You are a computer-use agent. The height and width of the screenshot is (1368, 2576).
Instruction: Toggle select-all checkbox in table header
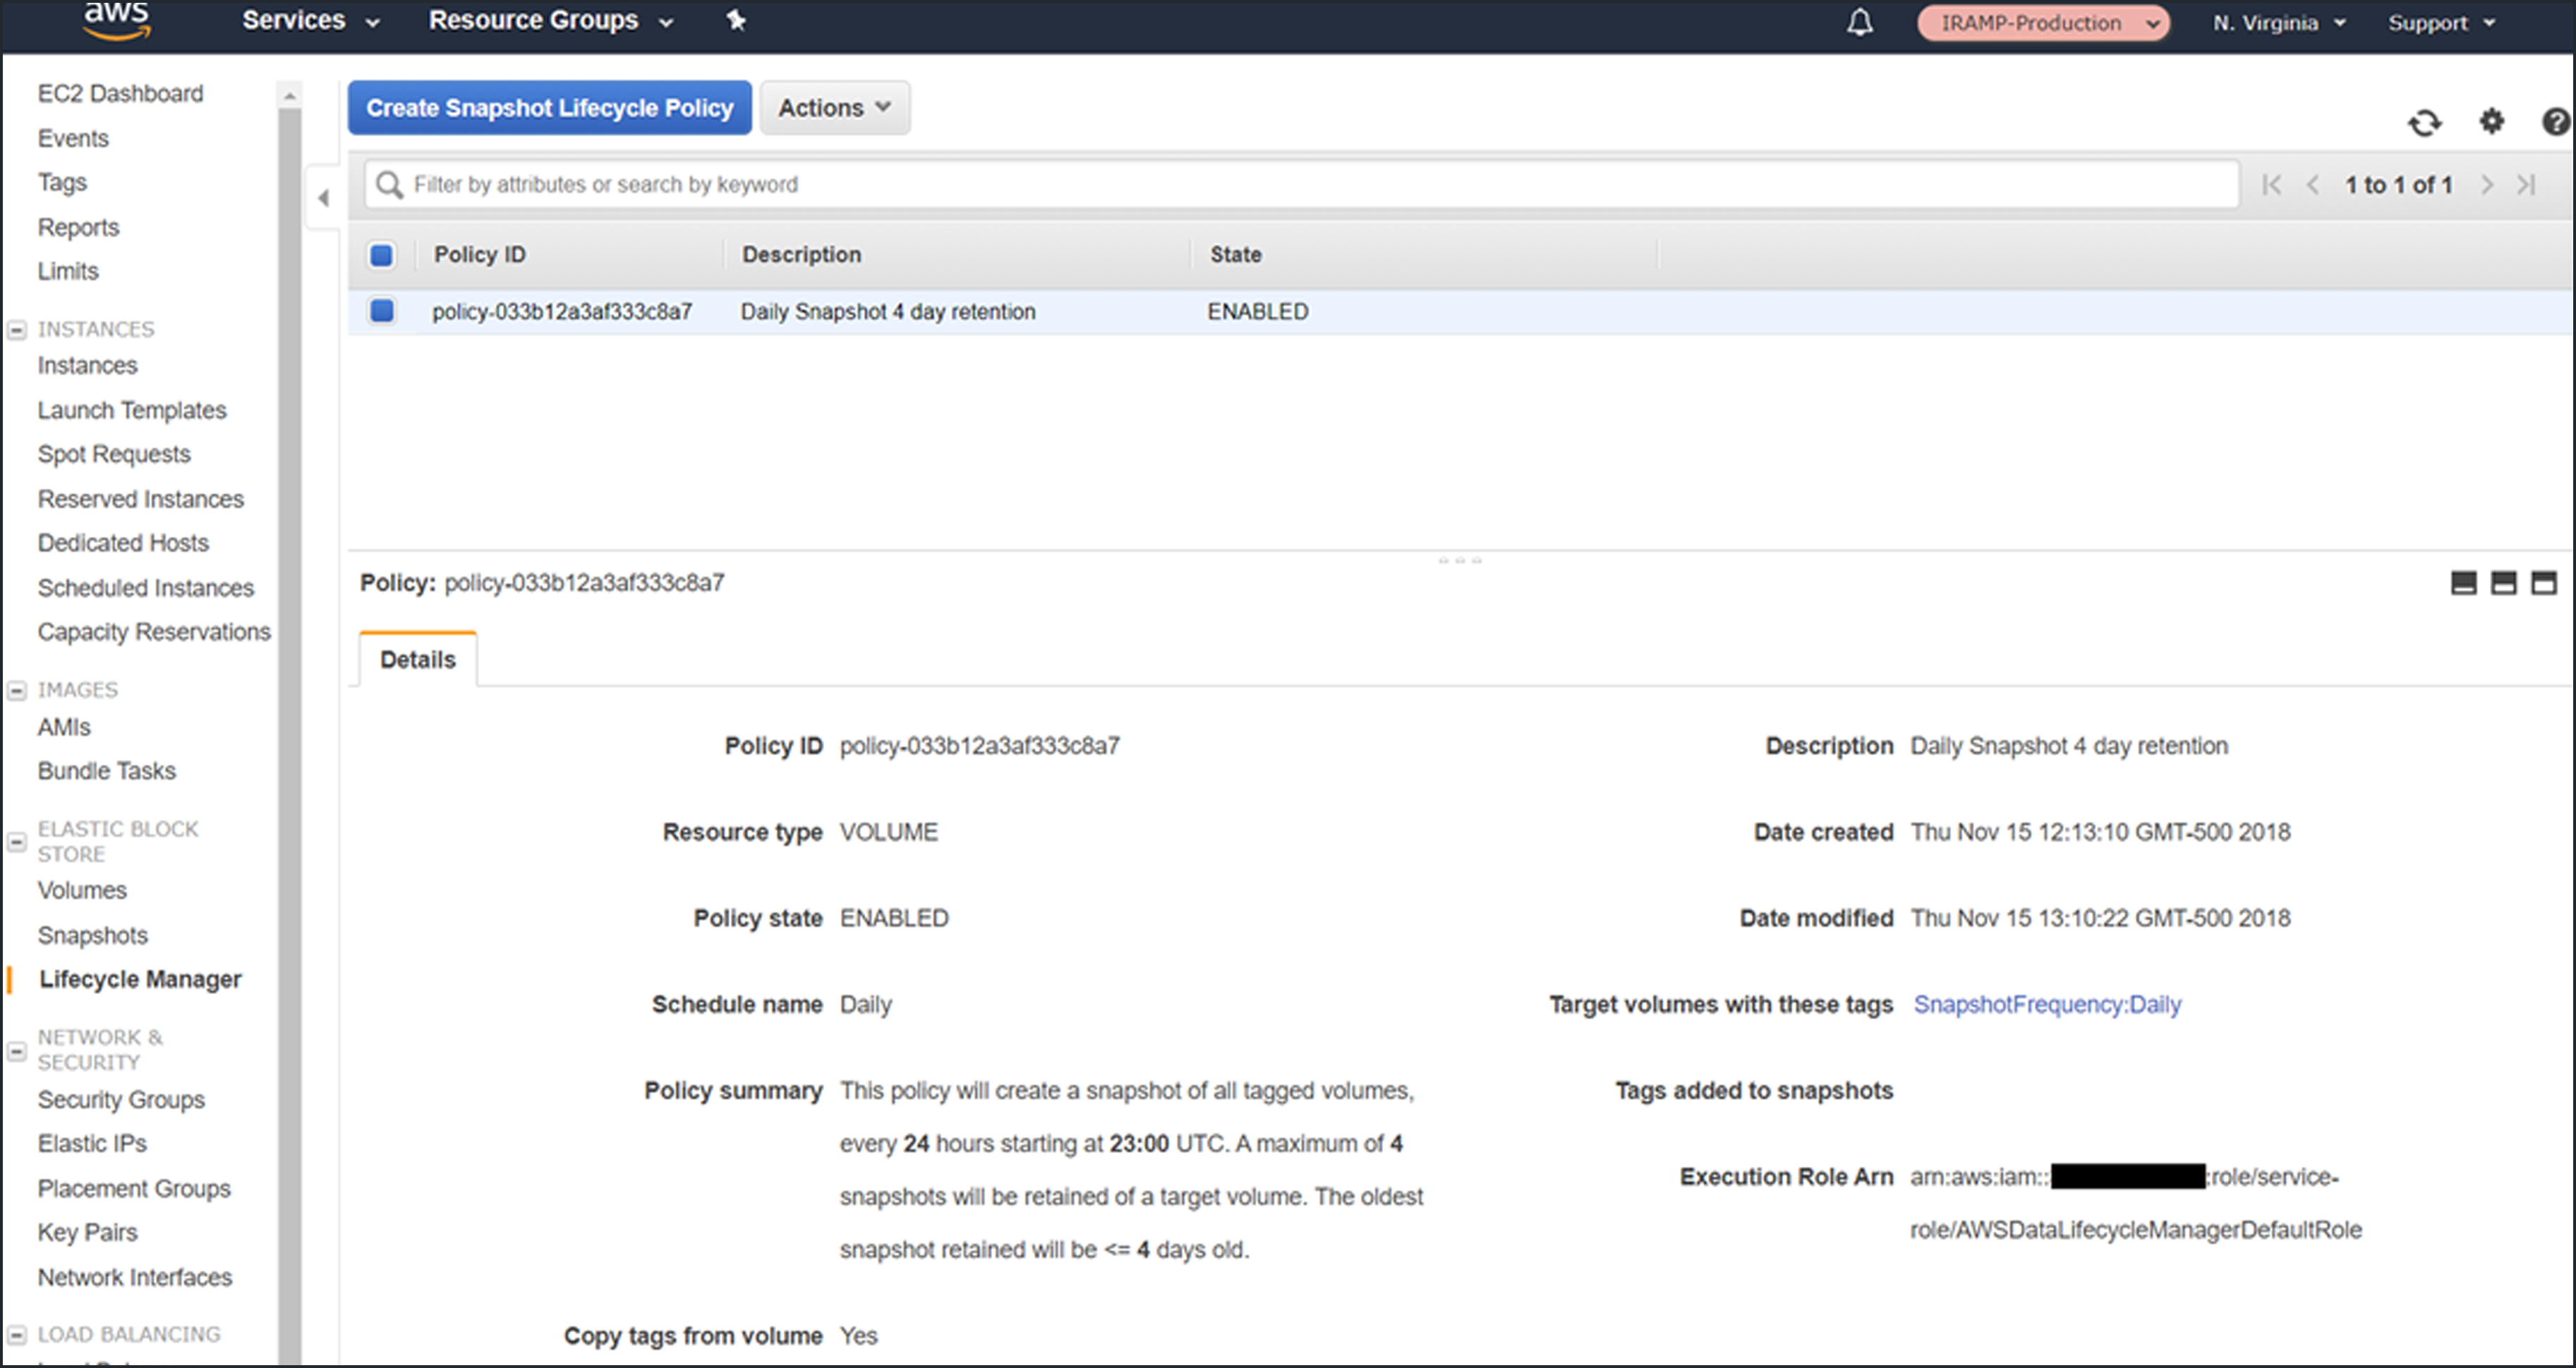click(x=381, y=255)
